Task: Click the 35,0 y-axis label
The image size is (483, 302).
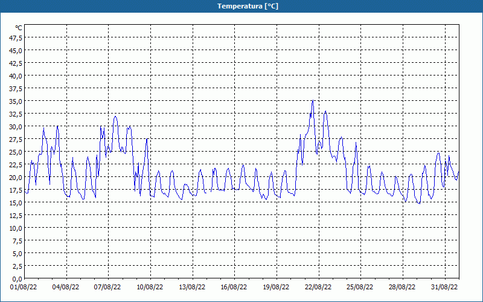Action: [x=16, y=101]
